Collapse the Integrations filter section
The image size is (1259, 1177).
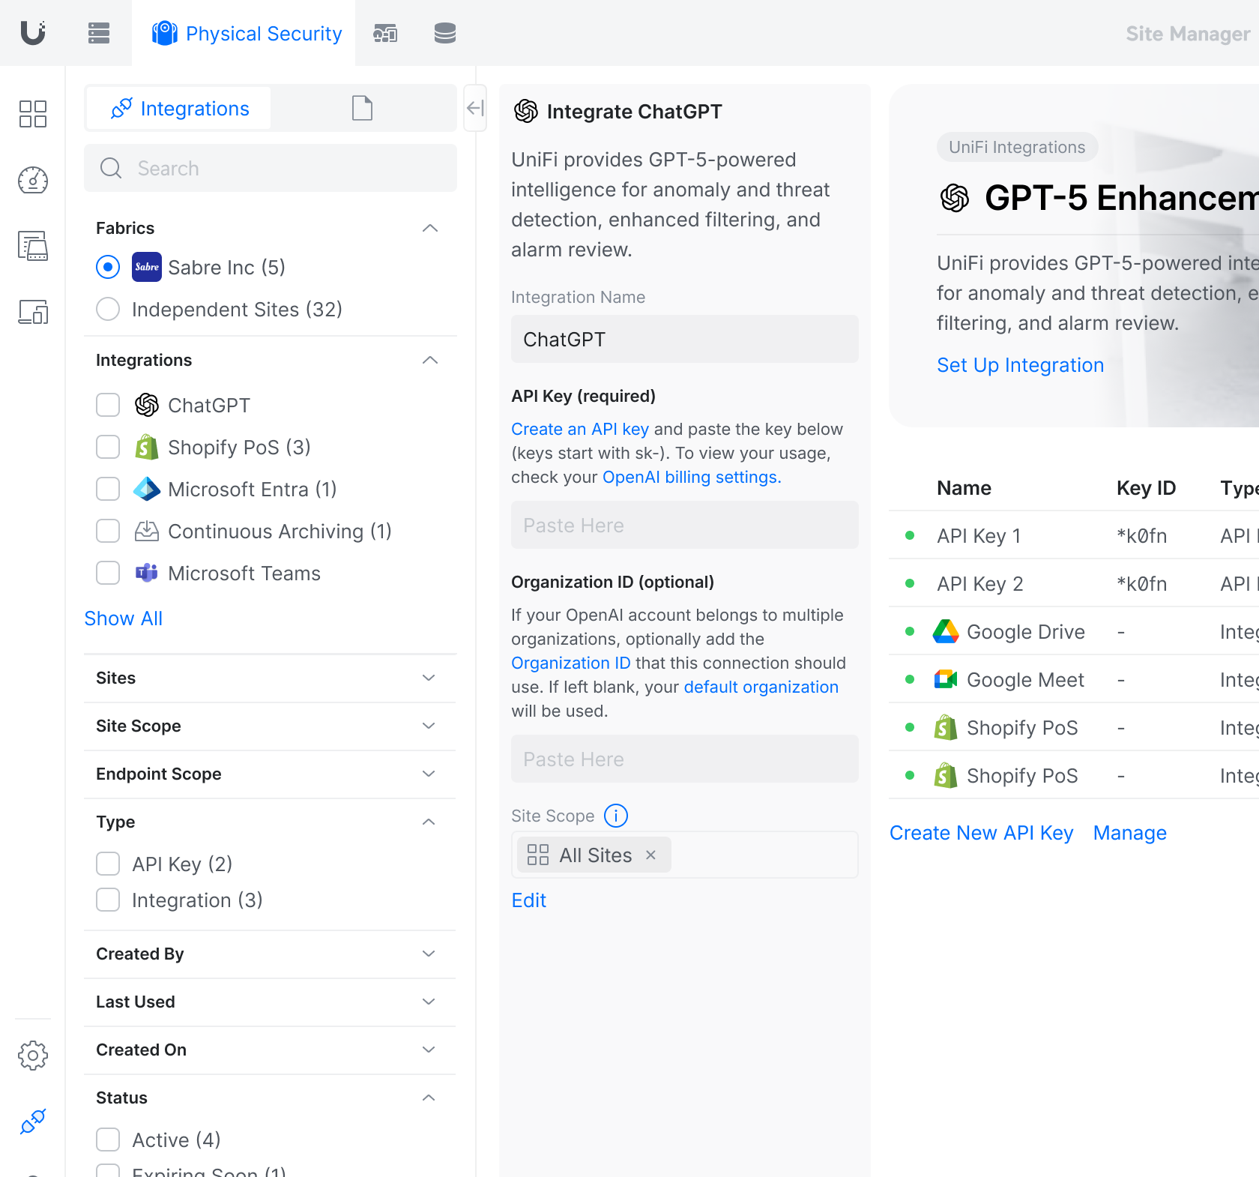tap(429, 360)
